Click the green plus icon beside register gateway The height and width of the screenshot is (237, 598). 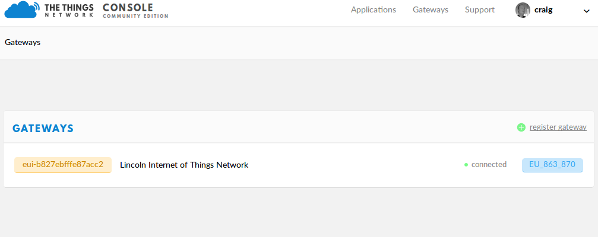(521, 127)
